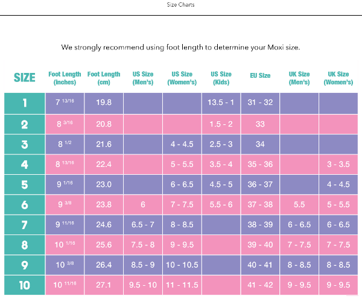This screenshot has width=362, height=299.
Task: Select the "UK Size (Women's)" column header
Action: click(338, 78)
